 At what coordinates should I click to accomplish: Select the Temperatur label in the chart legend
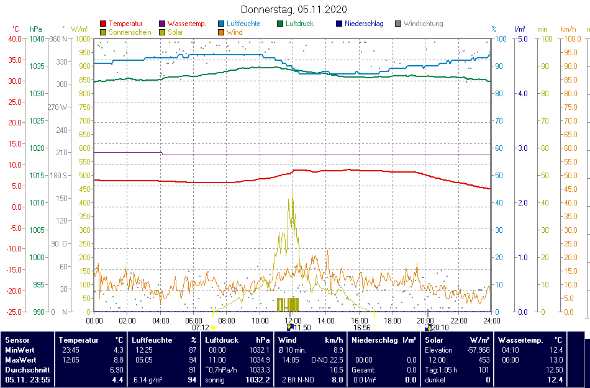pyautogui.click(x=125, y=24)
